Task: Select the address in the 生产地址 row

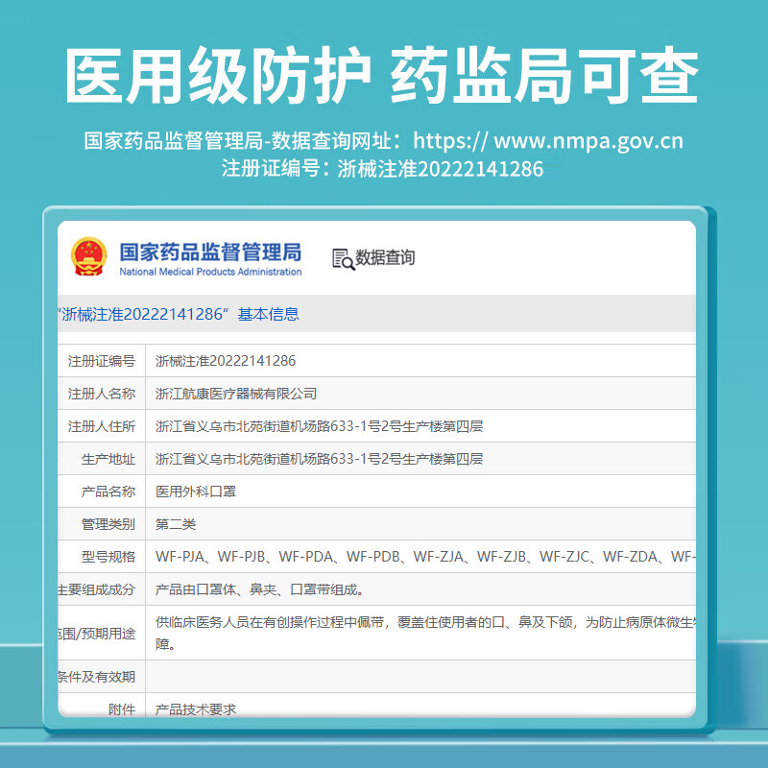Action: tap(320, 459)
